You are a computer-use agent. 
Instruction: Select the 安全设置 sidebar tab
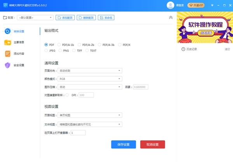click(x=19, y=65)
